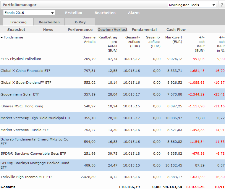
Task: Open the Bearbeiten tab beside Tracking
Action: click(x=49, y=22)
